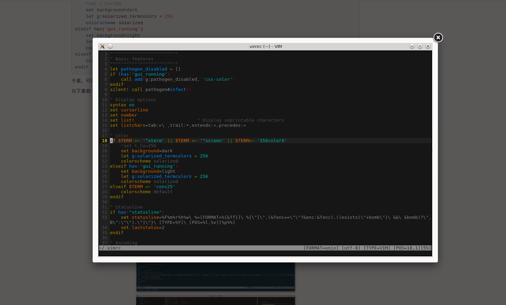Click the 'call add(g:pathogen_disabled' line 6
Screen dimensions: 506x305
click(178, 79)
